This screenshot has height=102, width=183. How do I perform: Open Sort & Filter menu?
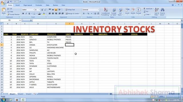click(157, 12)
